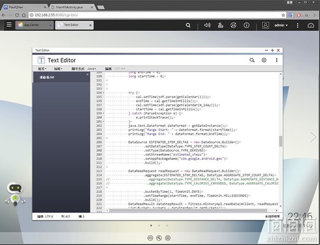Viewport: 320px width, 245px height.
Task: Open the UTF-8 encoding dropdown
Action: click(120, 69)
